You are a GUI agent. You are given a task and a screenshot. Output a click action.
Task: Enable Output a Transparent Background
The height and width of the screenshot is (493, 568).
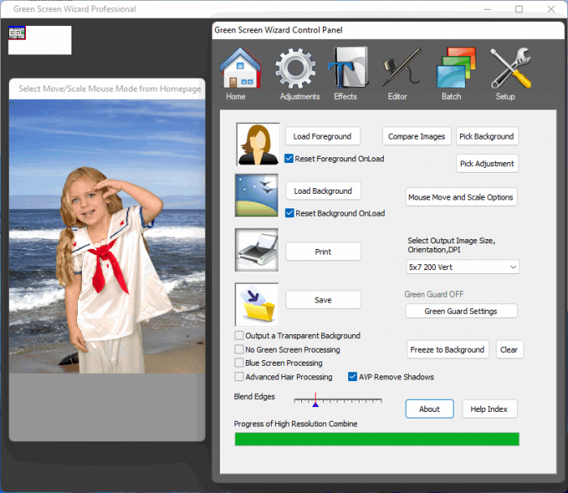[x=239, y=336]
